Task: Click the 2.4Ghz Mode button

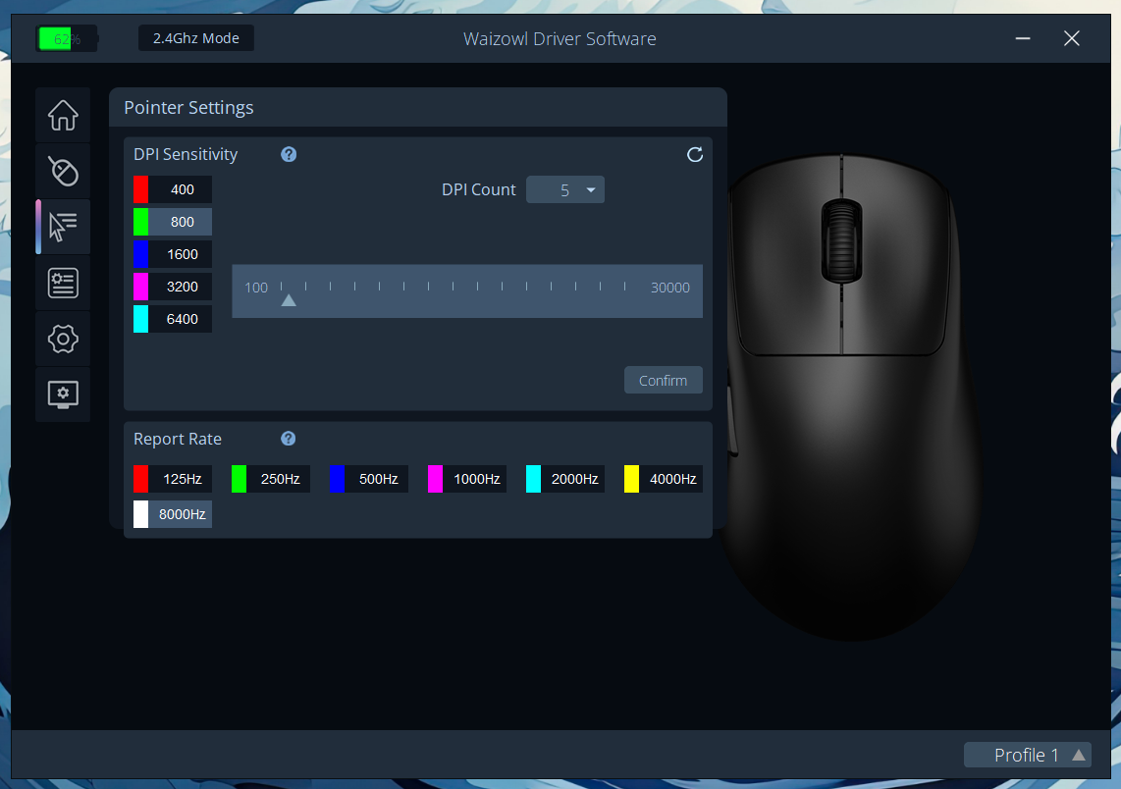Action: (x=196, y=38)
